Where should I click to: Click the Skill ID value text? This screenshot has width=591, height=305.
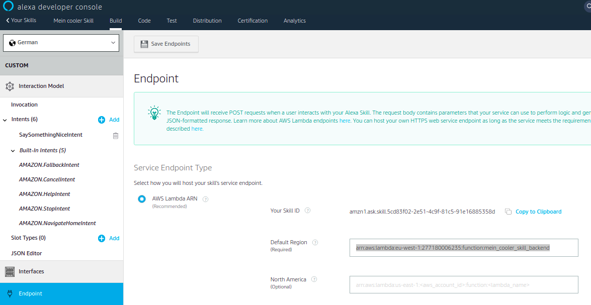[422, 212]
